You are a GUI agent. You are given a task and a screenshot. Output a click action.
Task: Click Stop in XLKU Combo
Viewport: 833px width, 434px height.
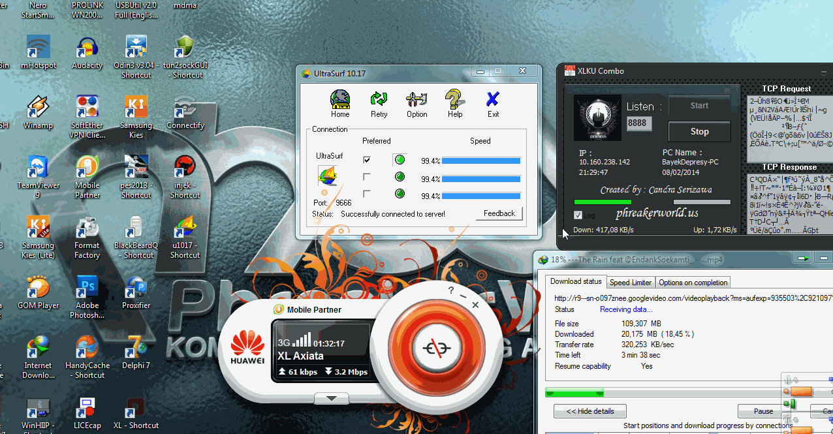pyautogui.click(x=699, y=131)
